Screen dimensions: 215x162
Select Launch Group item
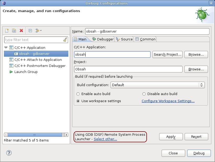point(26,72)
